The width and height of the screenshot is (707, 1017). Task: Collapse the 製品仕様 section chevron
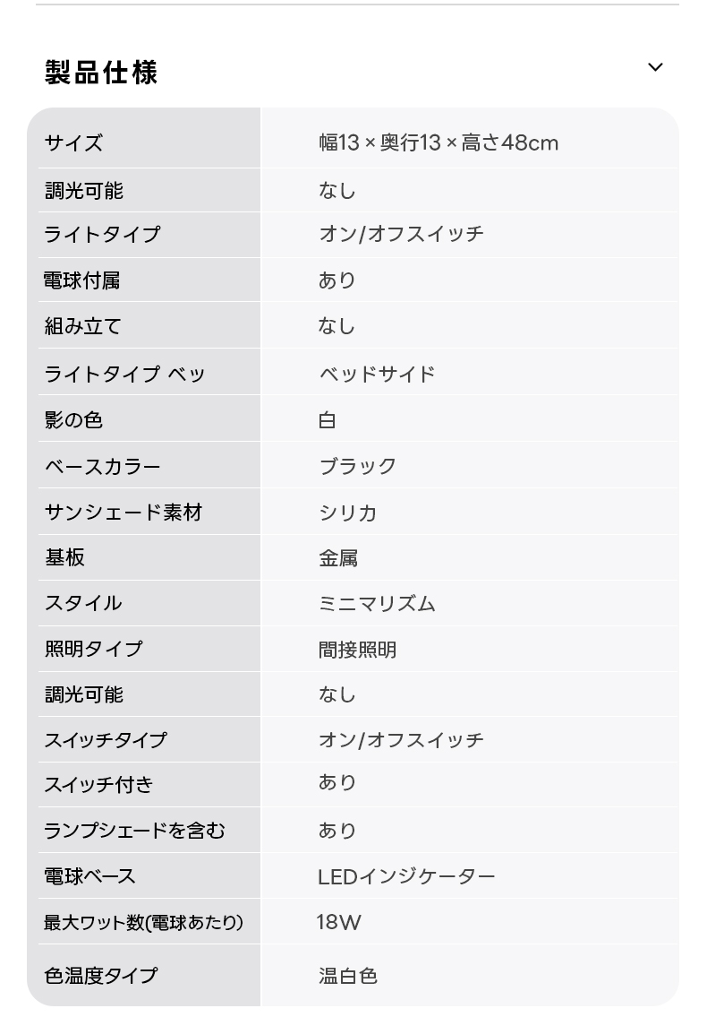pyautogui.click(x=655, y=68)
